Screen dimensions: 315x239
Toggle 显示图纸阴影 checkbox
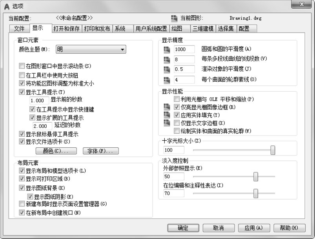click(x=30, y=196)
